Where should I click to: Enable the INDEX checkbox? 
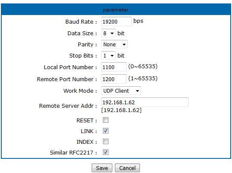105,142
